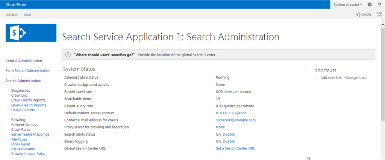Screen dimensions: 385x160
Task: Go to Farm Search Administration
Action: (28, 70)
